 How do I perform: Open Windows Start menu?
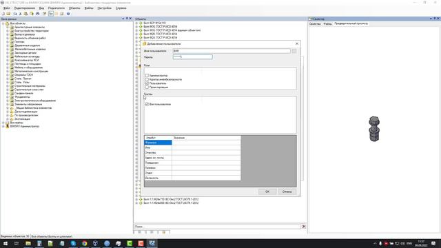click(6, 243)
